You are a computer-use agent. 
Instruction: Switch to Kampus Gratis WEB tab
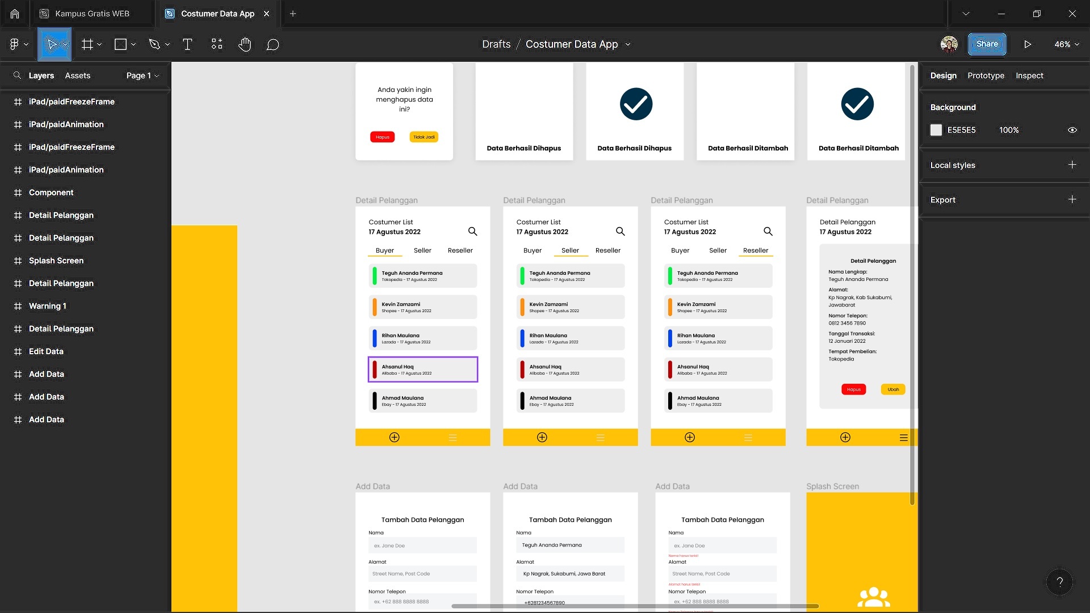[x=92, y=14]
